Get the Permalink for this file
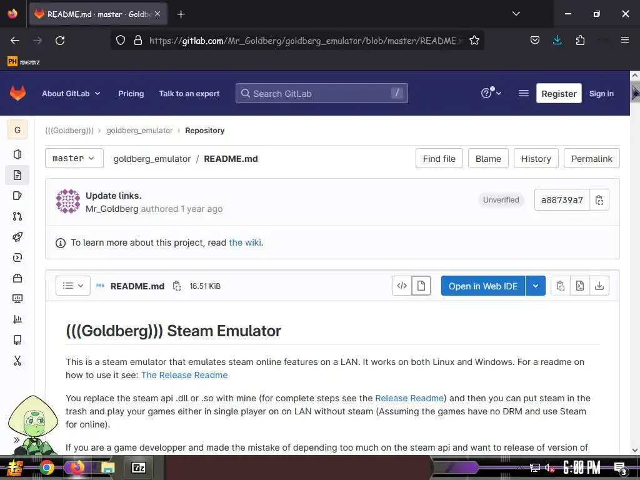Viewport: 640px width, 480px height. [x=591, y=158]
